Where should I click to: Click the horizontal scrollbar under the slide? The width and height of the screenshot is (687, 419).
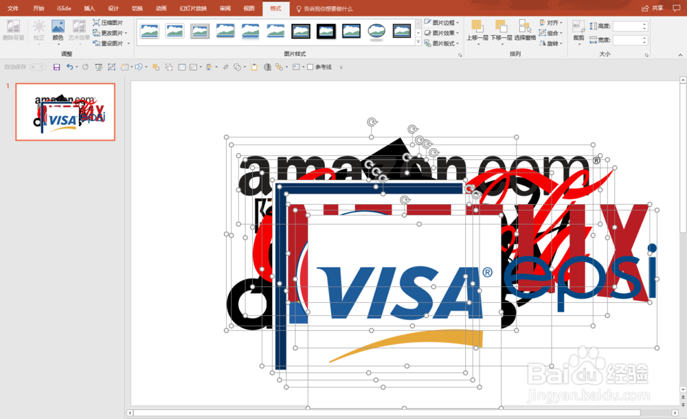click(386, 413)
